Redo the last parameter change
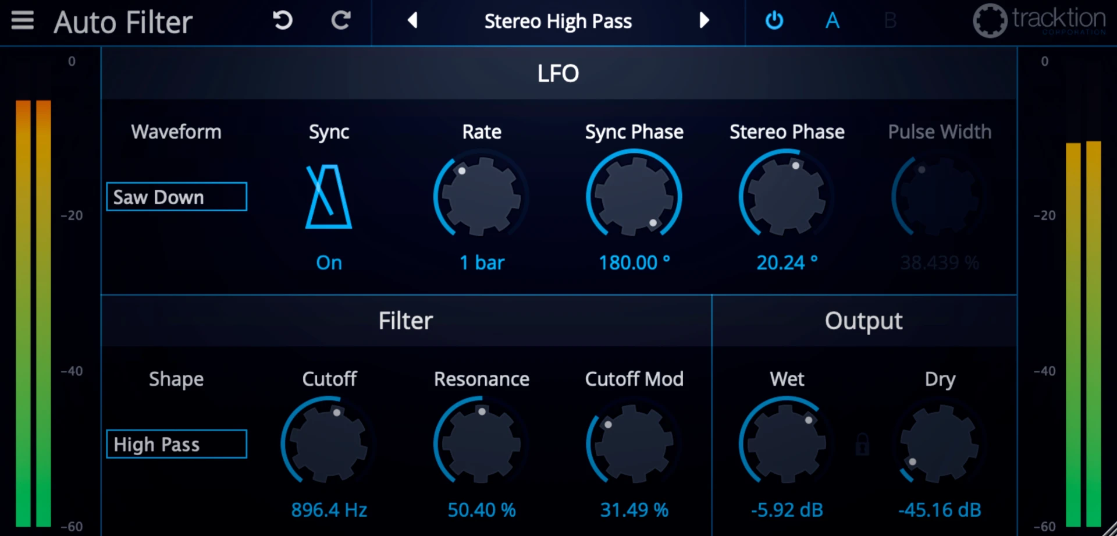This screenshot has height=536, width=1117. (341, 21)
